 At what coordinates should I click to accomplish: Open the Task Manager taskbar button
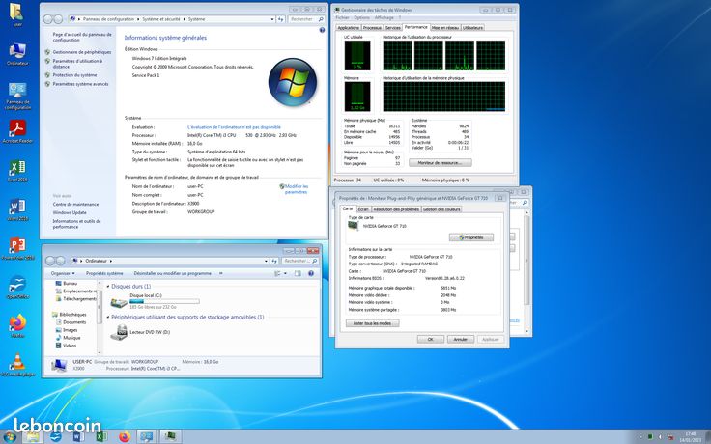pos(170,436)
